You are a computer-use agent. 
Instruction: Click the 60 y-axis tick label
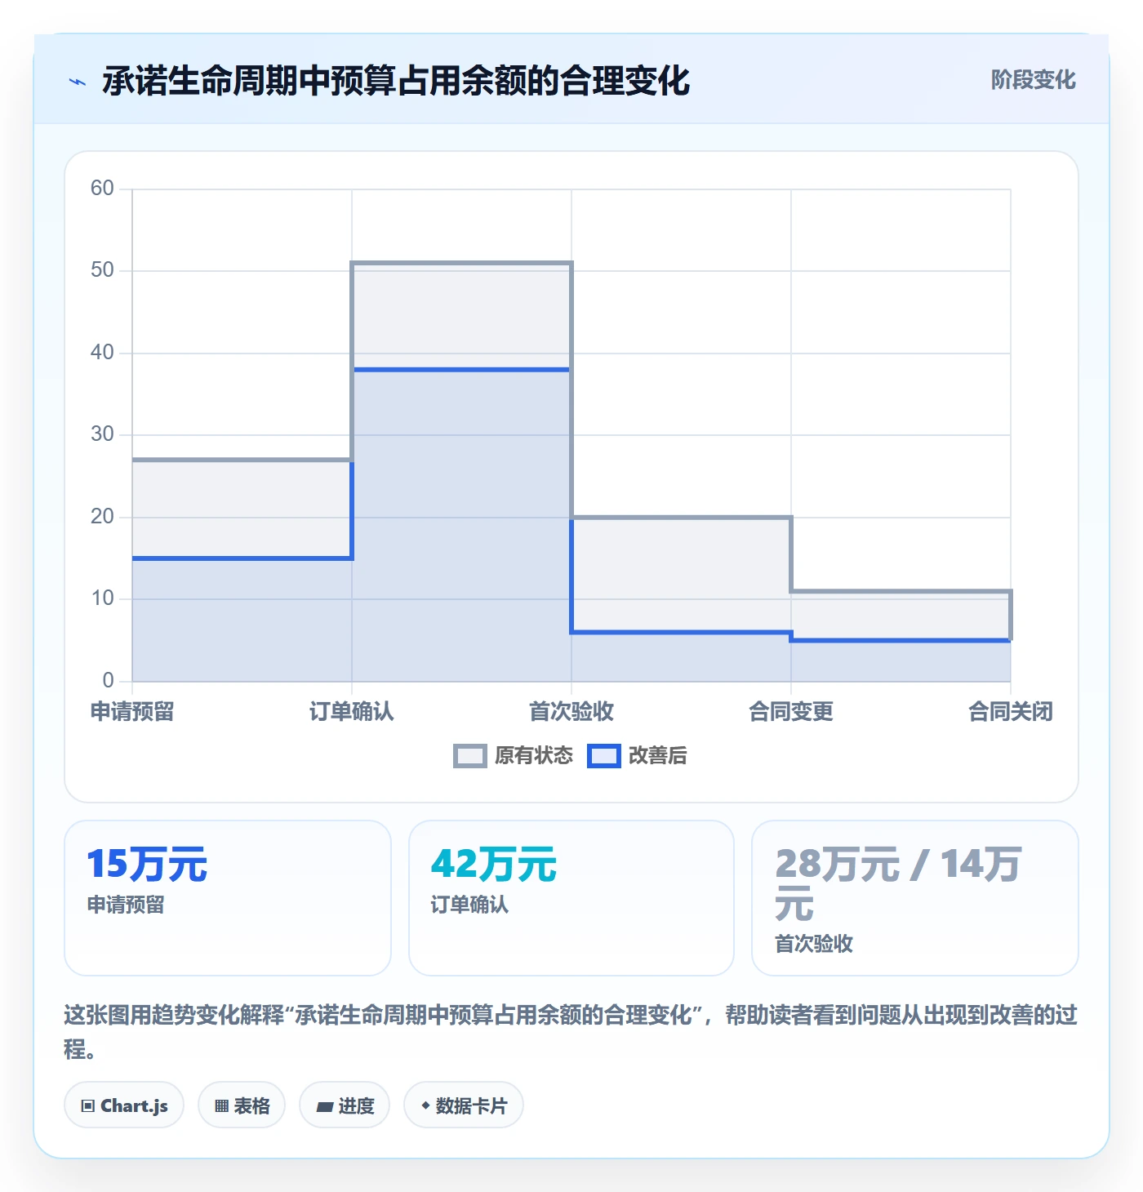(102, 189)
